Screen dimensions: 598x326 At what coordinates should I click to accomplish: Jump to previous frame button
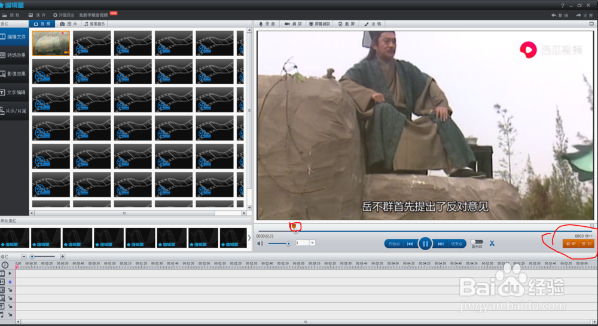pyautogui.click(x=410, y=244)
